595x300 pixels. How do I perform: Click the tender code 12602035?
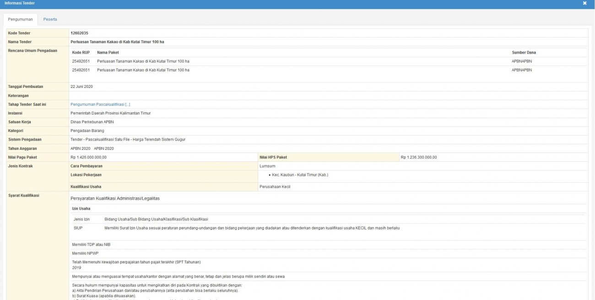tap(79, 33)
